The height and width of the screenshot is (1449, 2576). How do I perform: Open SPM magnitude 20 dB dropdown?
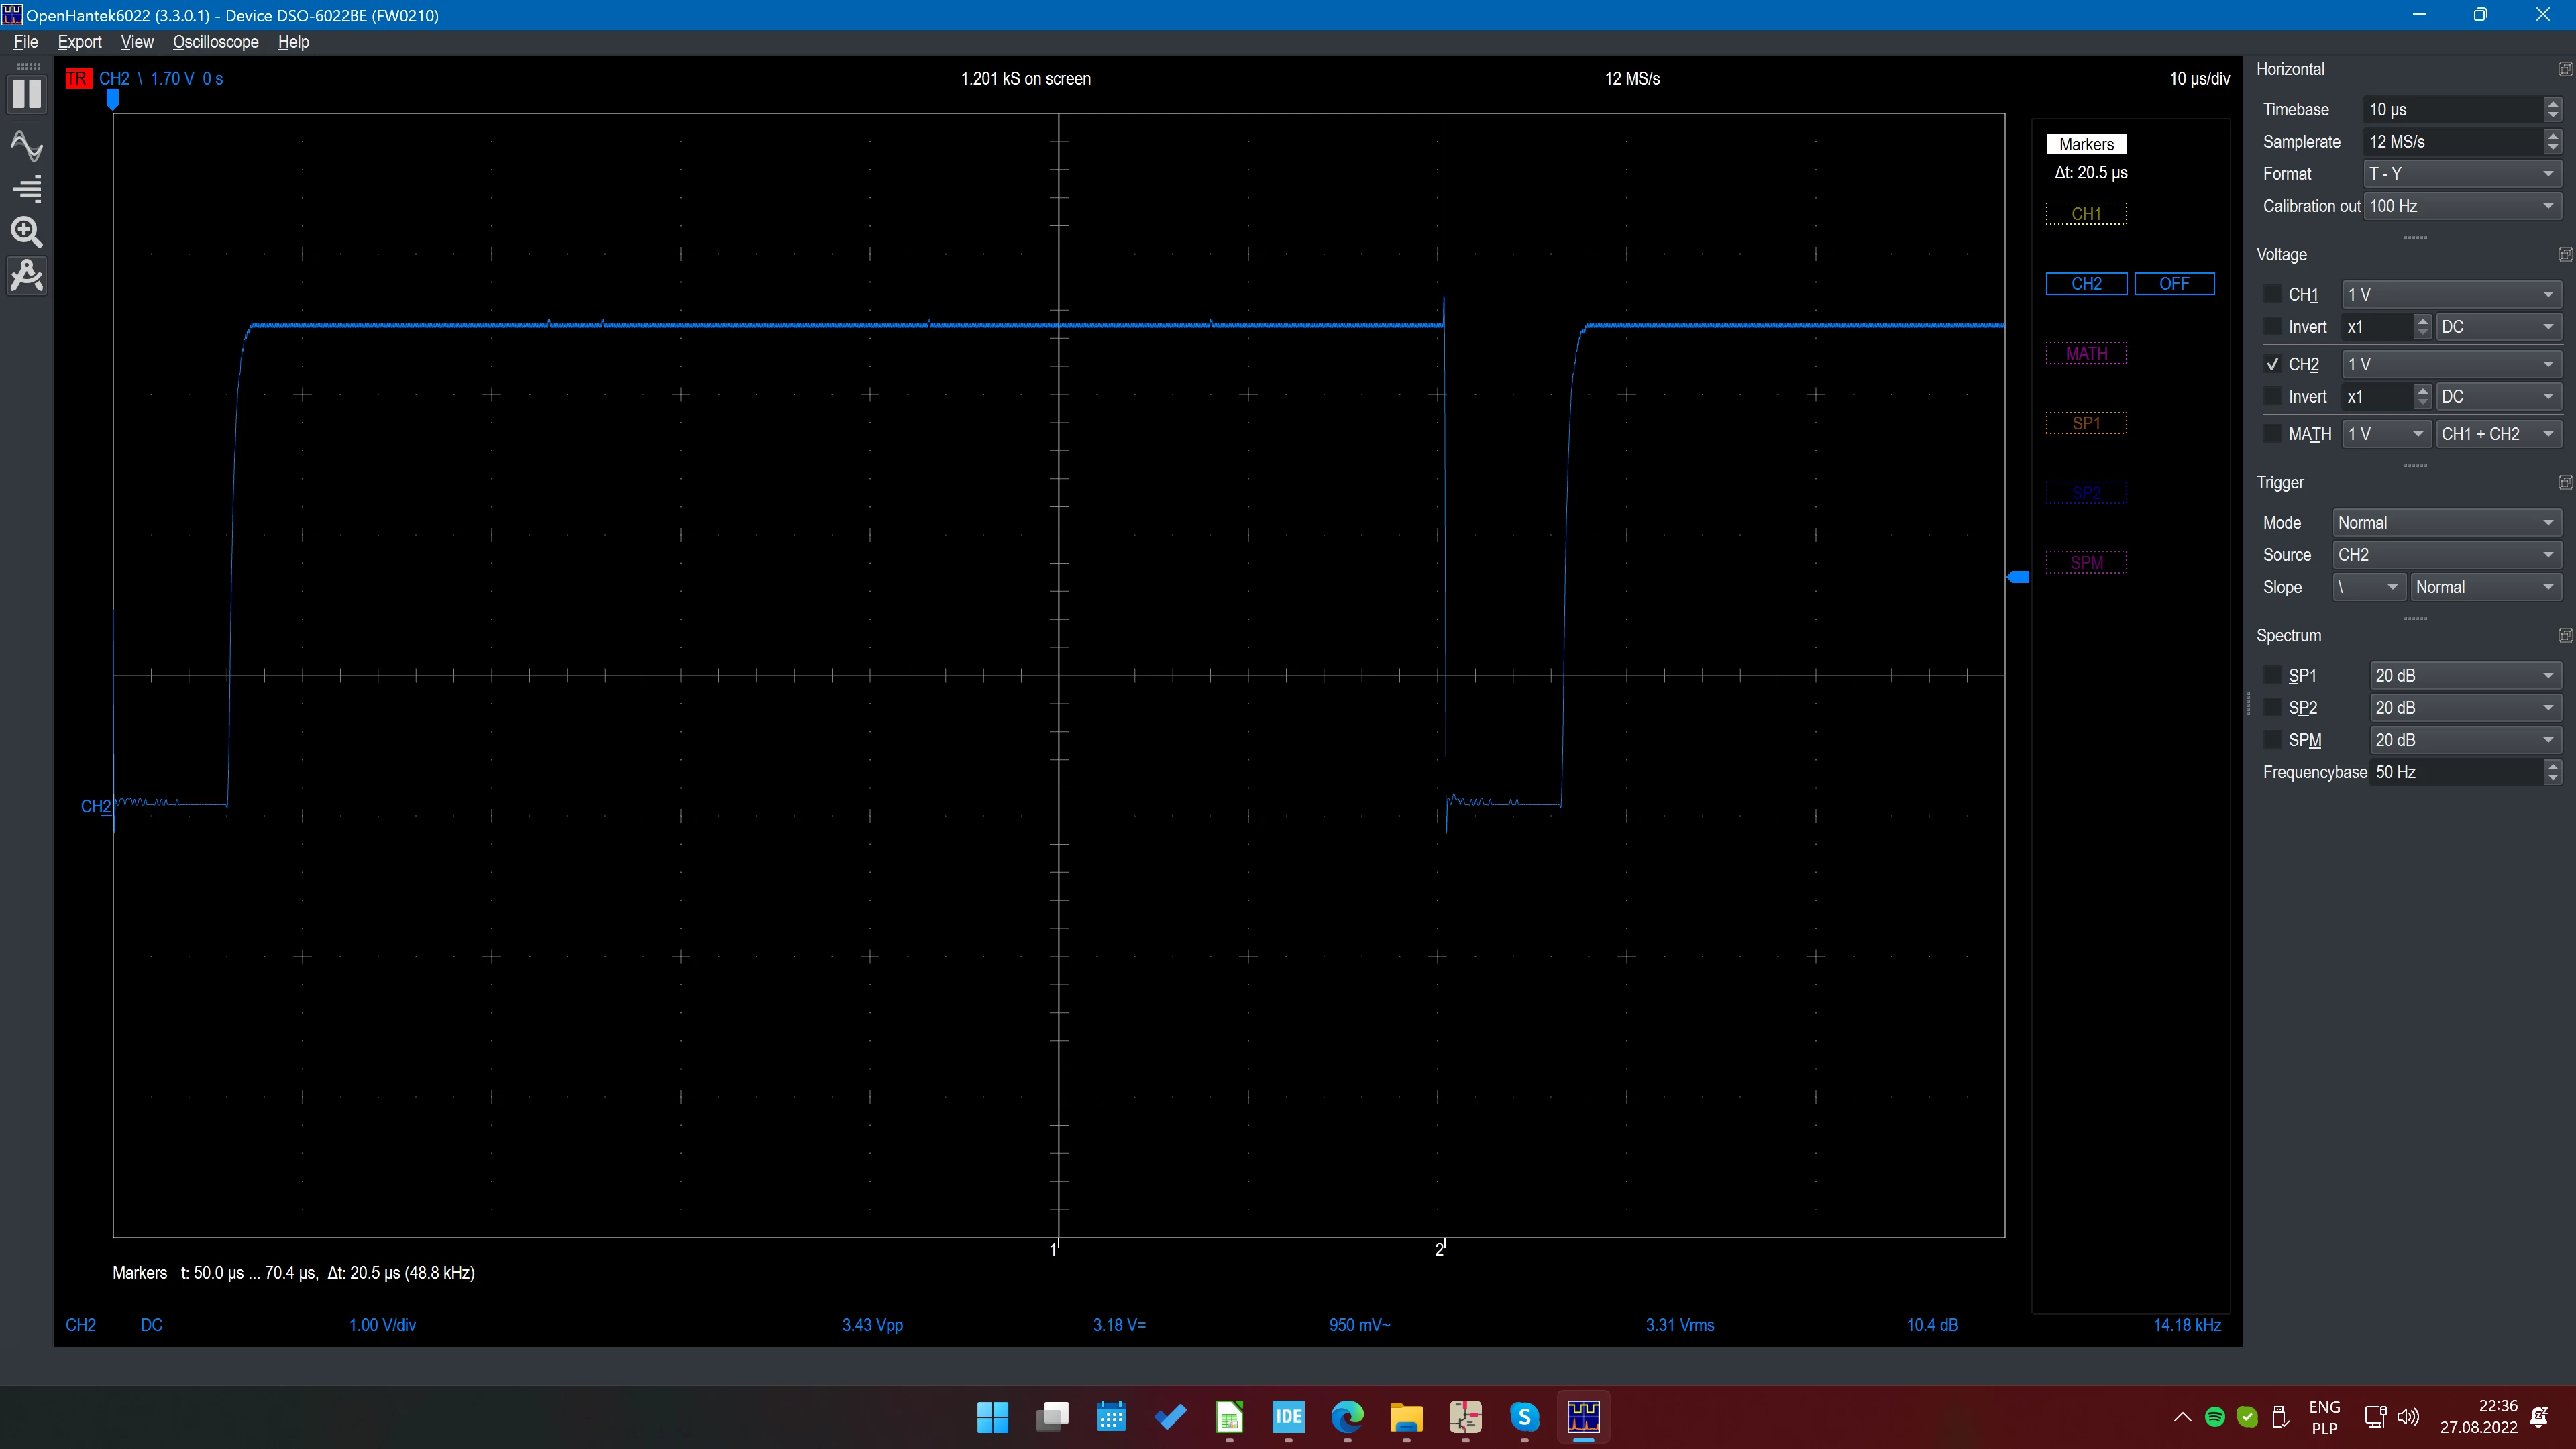point(2465,740)
